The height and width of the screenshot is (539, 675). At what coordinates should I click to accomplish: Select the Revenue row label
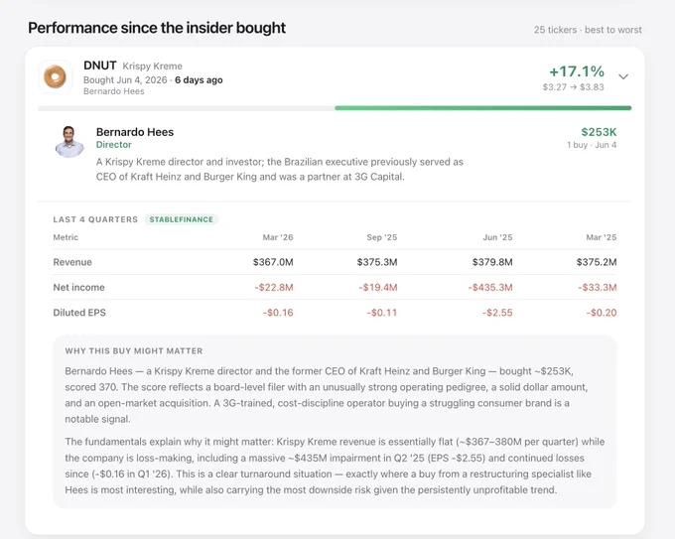coord(72,262)
